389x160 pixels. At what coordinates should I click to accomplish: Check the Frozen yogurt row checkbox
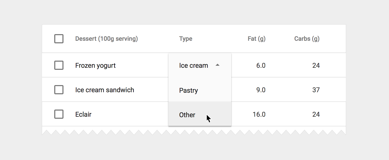(59, 65)
